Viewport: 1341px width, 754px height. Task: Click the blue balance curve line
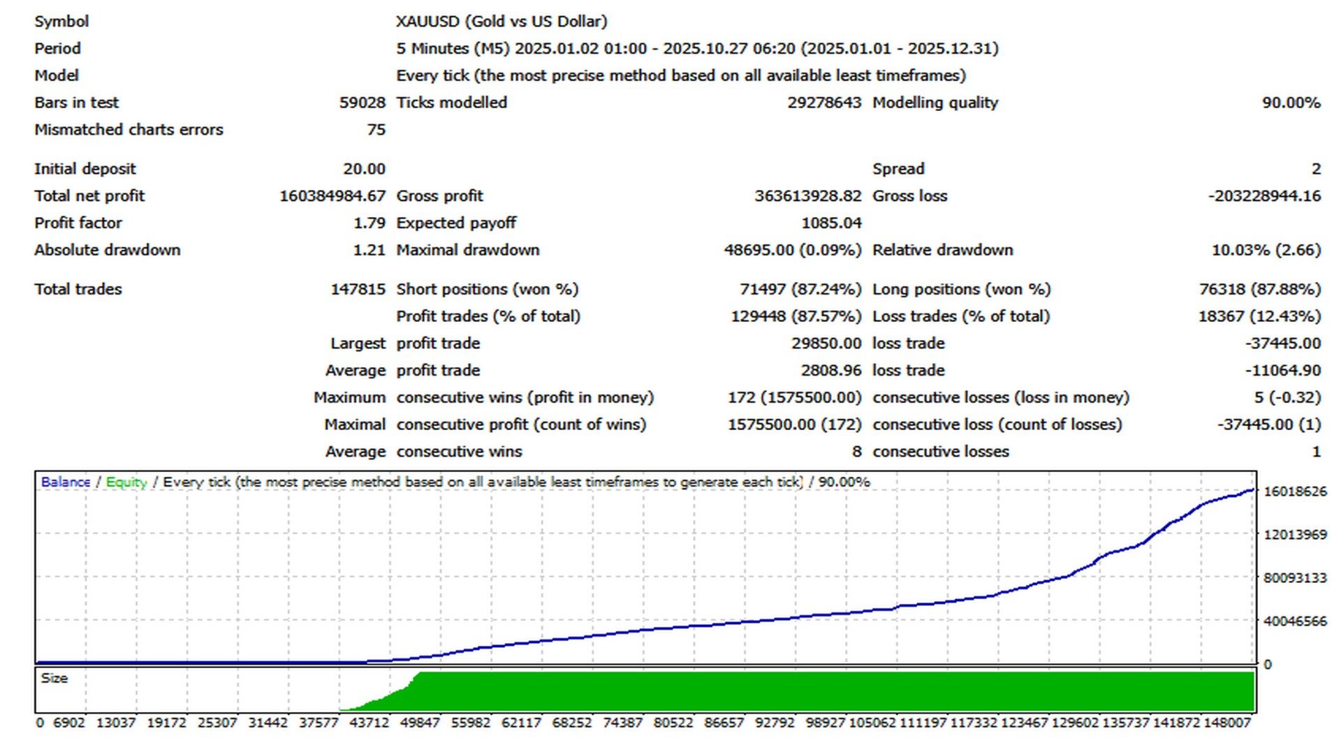pyautogui.click(x=698, y=626)
